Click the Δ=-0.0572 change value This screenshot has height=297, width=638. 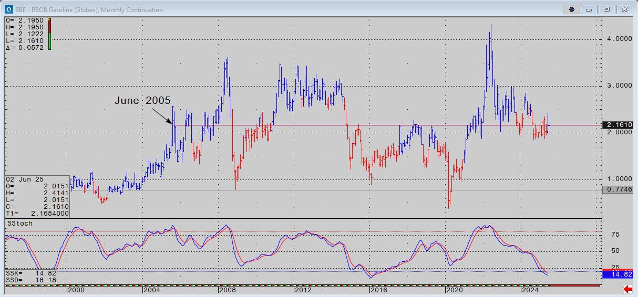pos(25,47)
